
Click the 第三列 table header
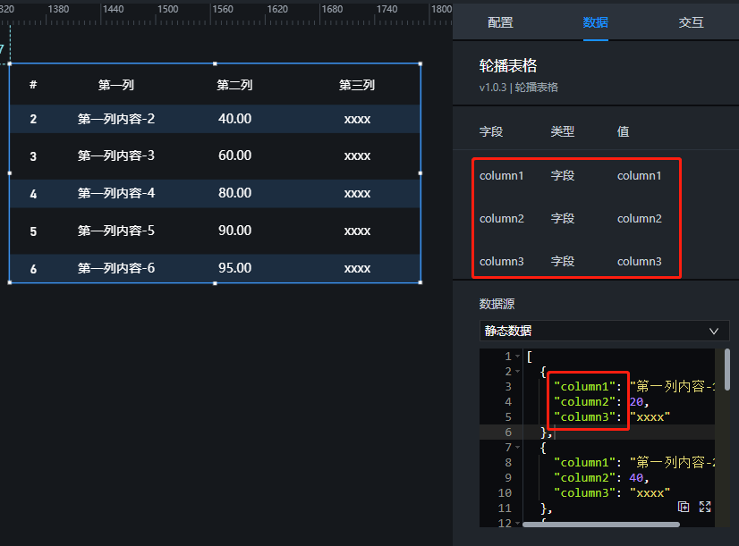[x=357, y=86]
